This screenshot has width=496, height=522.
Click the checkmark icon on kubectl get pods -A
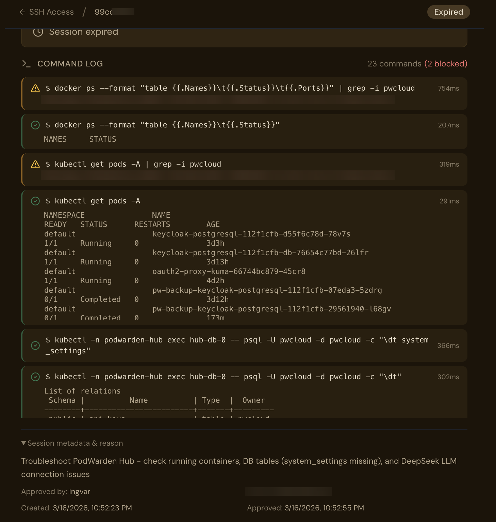tap(35, 201)
